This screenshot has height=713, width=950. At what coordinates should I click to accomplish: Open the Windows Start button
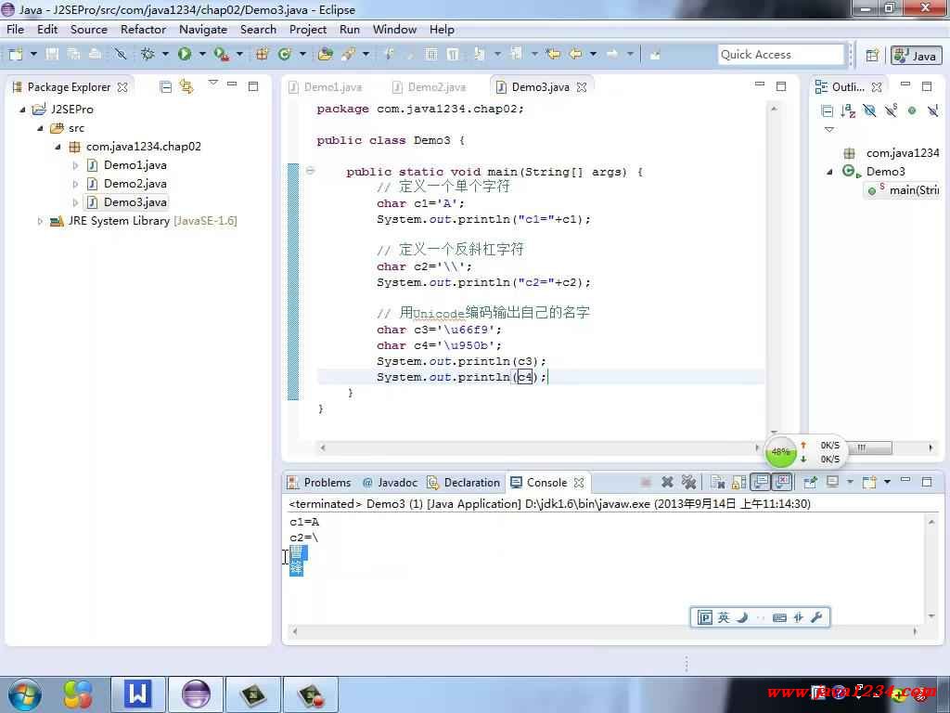tap(25, 694)
